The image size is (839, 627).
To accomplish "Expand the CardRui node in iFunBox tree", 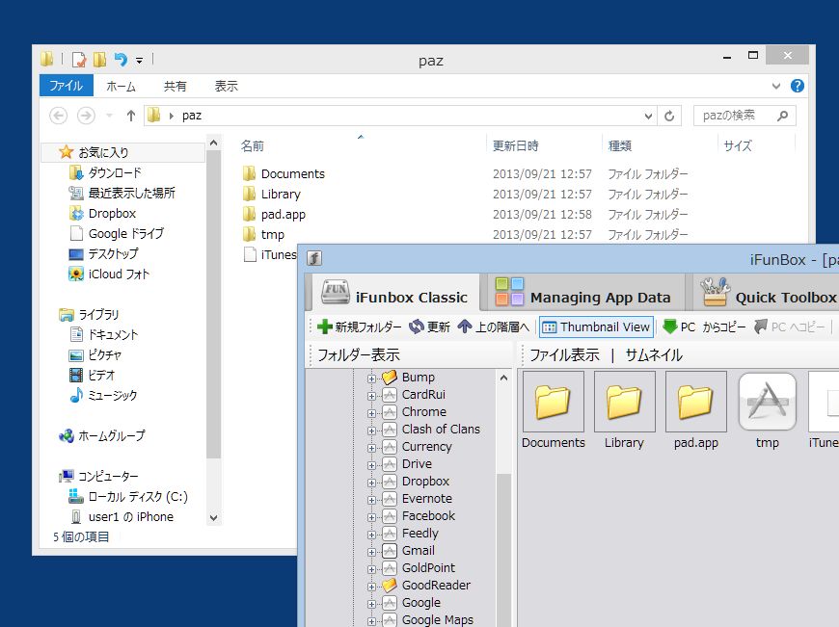I will (x=371, y=396).
